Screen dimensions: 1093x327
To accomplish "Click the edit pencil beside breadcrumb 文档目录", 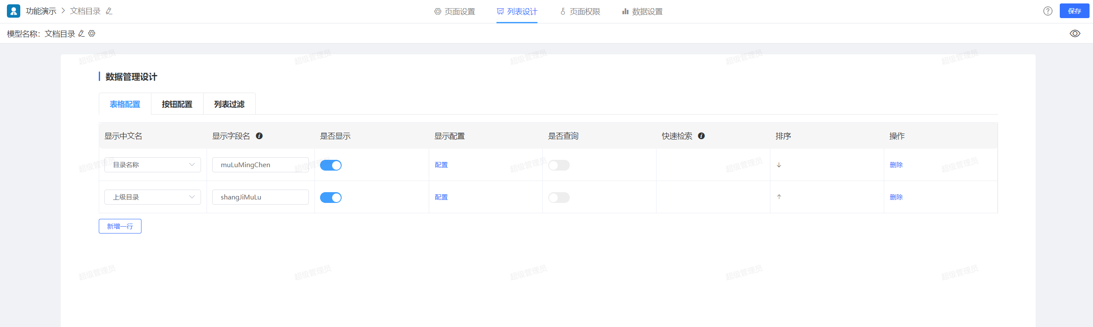I will pos(109,11).
